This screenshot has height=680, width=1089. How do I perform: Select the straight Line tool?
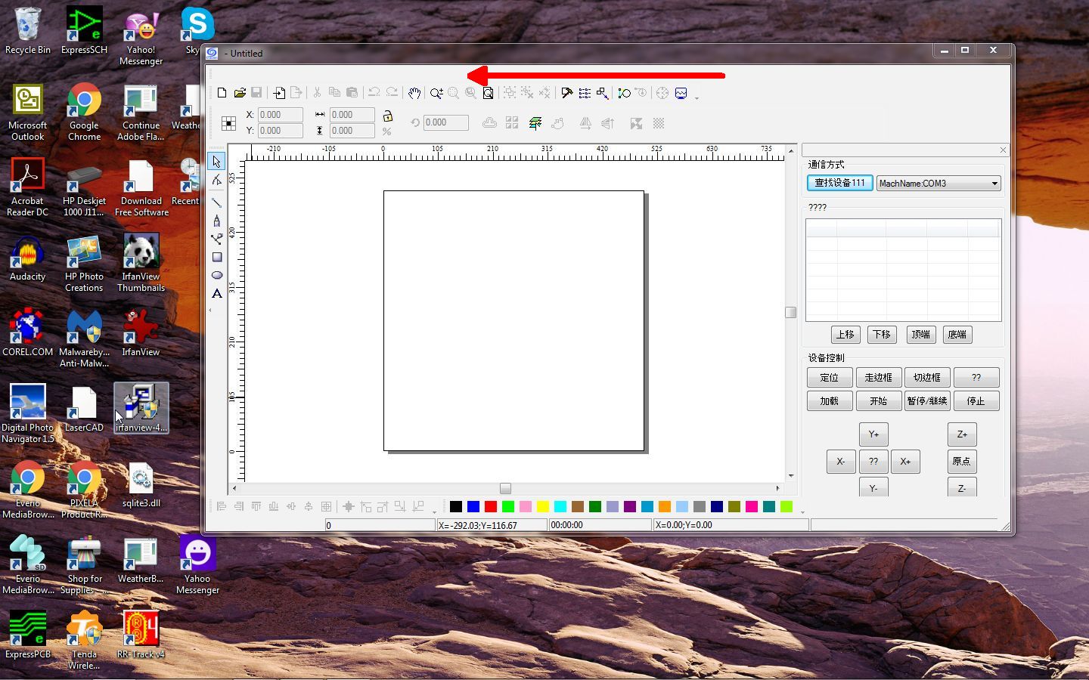click(x=217, y=202)
